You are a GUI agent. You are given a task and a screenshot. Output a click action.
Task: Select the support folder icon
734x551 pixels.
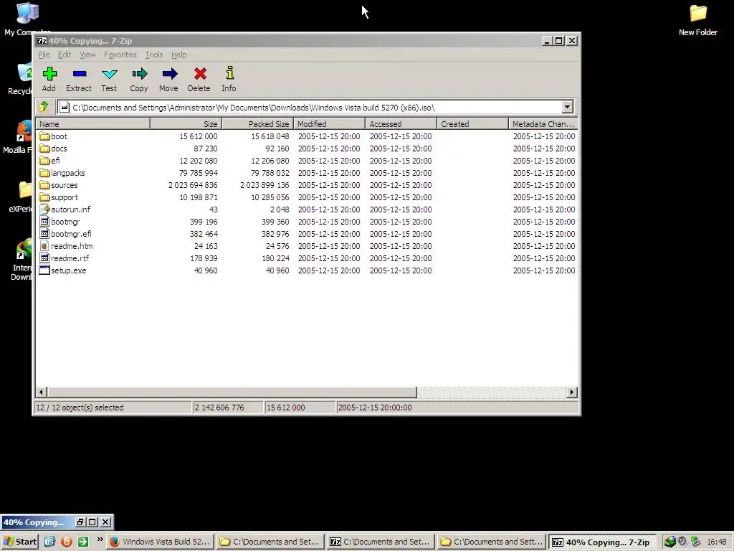click(44, 197)
